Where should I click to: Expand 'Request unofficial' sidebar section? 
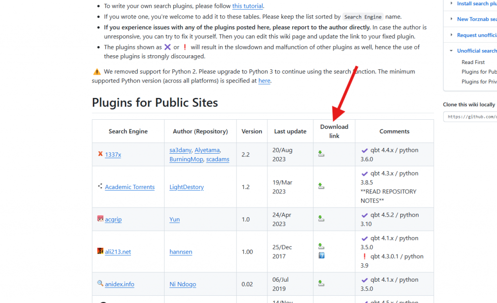tap(451, 35)
